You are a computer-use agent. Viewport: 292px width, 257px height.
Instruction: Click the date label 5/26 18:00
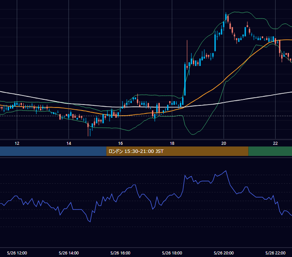point(172,253)
